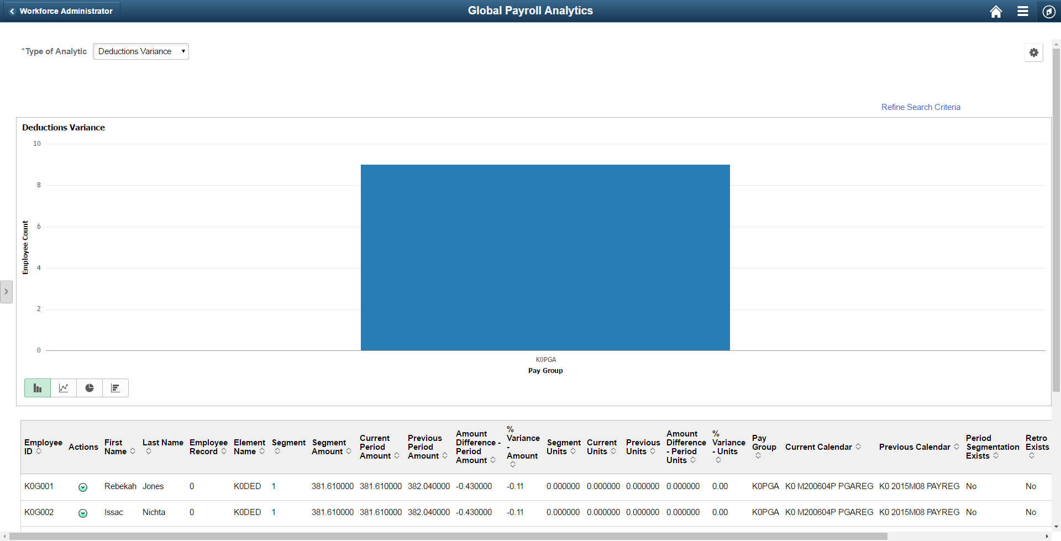Switch to line chart view
The image size is (1061, 541).
pyautogui.click(x=64, y=388)
